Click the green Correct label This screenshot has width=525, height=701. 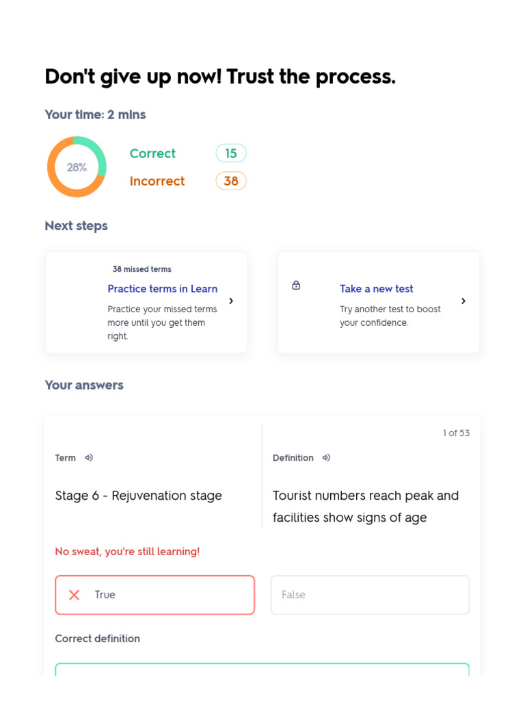(152, 153)
